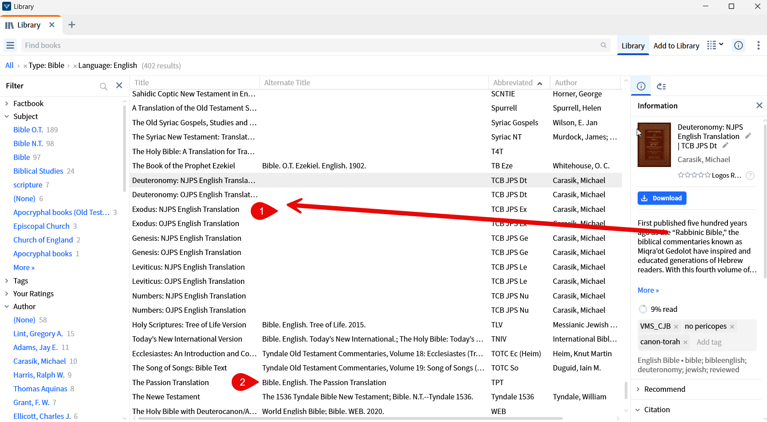Select The Newe Testament row
Image resolution: width=767 pixels, height=422 pixels.
376,397
